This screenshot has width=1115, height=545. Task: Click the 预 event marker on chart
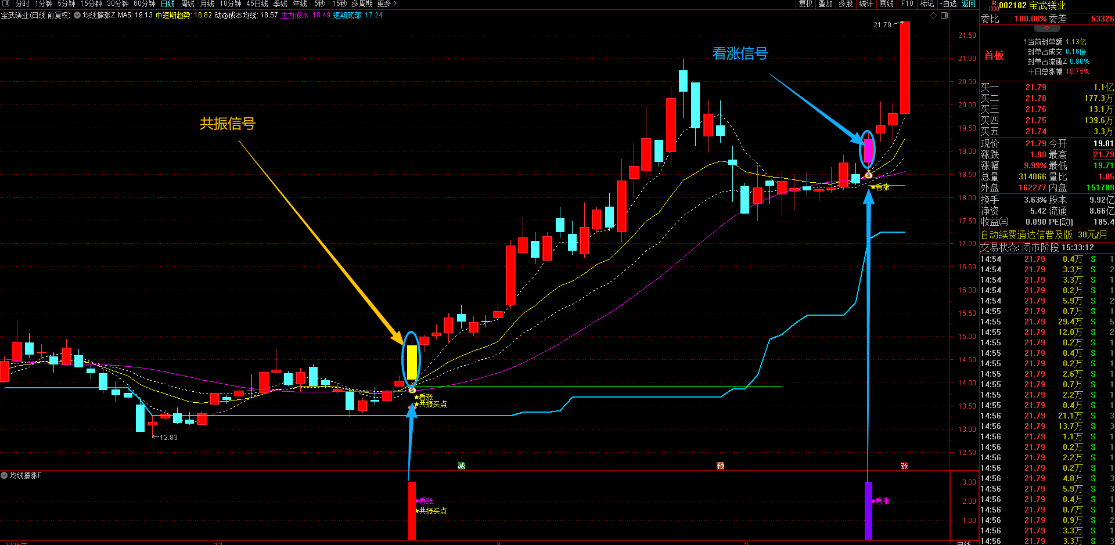[x=720, y=465]
